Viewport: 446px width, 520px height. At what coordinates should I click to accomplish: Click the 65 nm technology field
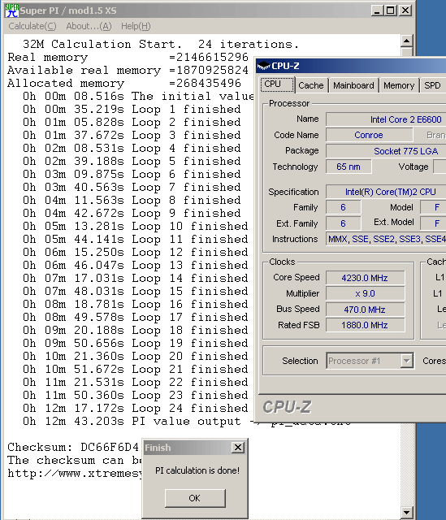(349, 167)
